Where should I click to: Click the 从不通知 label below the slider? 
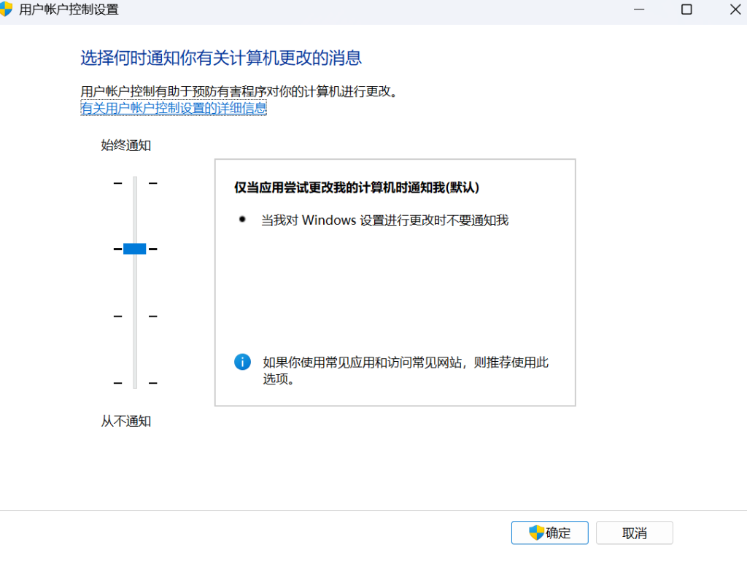click(125, 421)
